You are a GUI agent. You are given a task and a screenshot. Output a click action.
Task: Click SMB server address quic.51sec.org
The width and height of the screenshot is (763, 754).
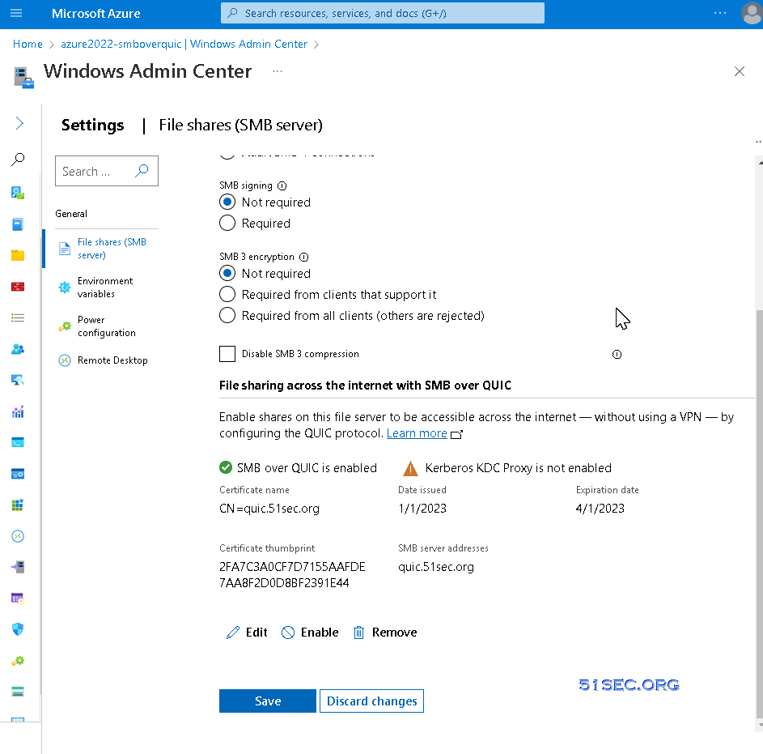point(436,566)
